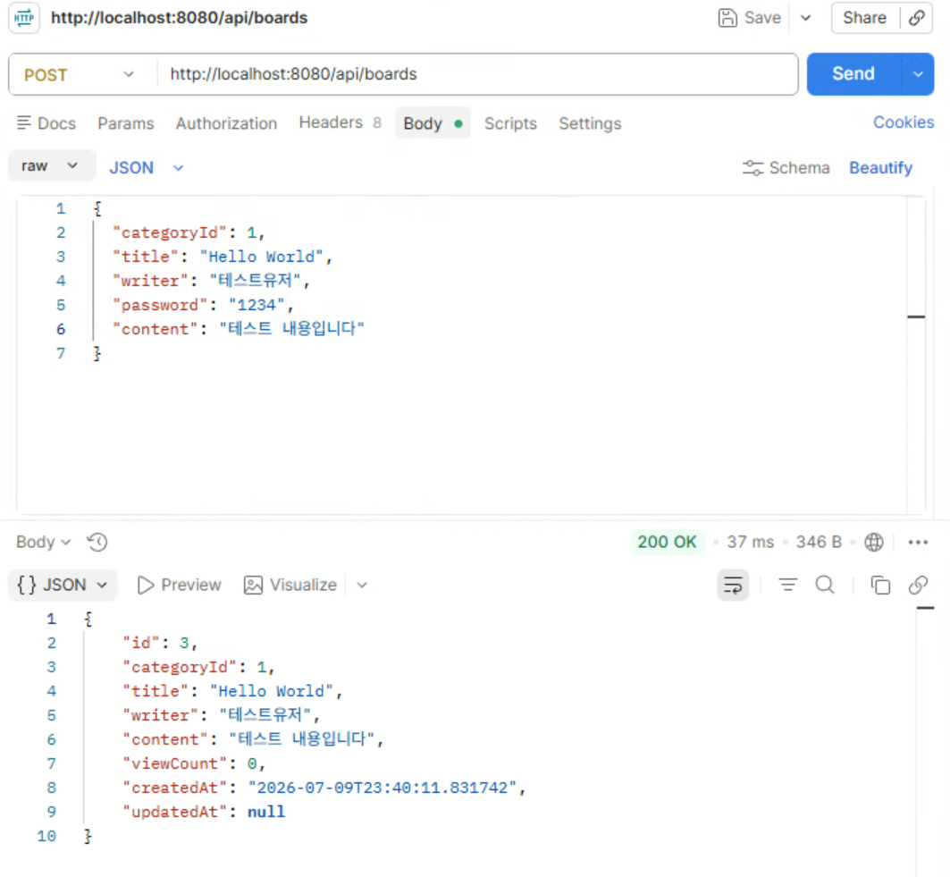Click the network globe icon
Screen dimensions: 950x877
pyautogui.click(x=874, y=542)
